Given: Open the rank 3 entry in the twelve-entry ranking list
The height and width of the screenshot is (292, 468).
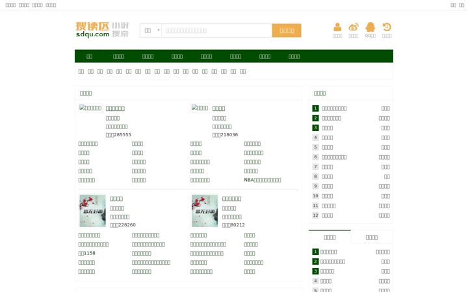Looking at the screenshot, I should coord(327,128).
